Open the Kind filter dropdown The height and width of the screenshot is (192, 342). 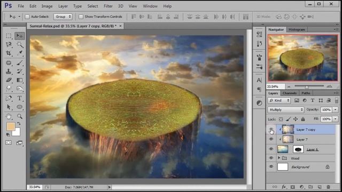tap(279, 100)
